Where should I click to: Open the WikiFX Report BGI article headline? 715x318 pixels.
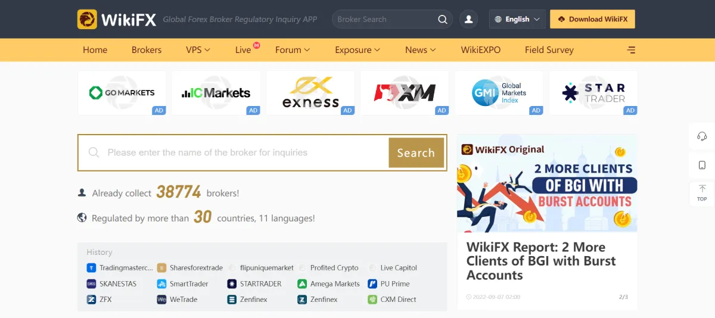(x=541, y=261)
